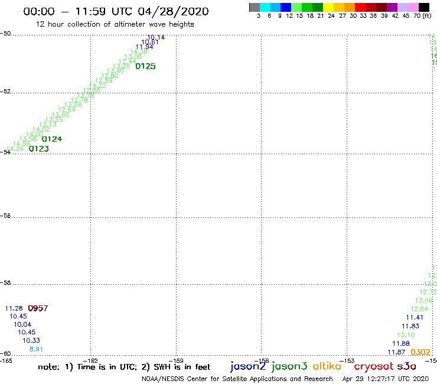Click the jason2 satellite legend label
The width and height of the screenshot is (437, 384).
(x=248, y=366)
